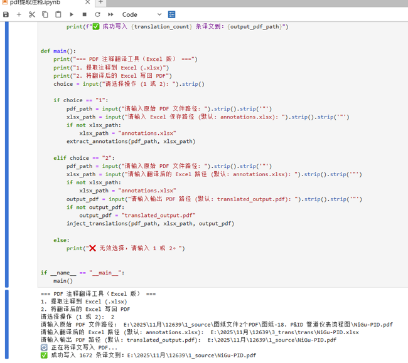408x363 pixels.
Task: Insert a new cell below with the plus icon
Action: pyautogui.click(x=19, y=14)
